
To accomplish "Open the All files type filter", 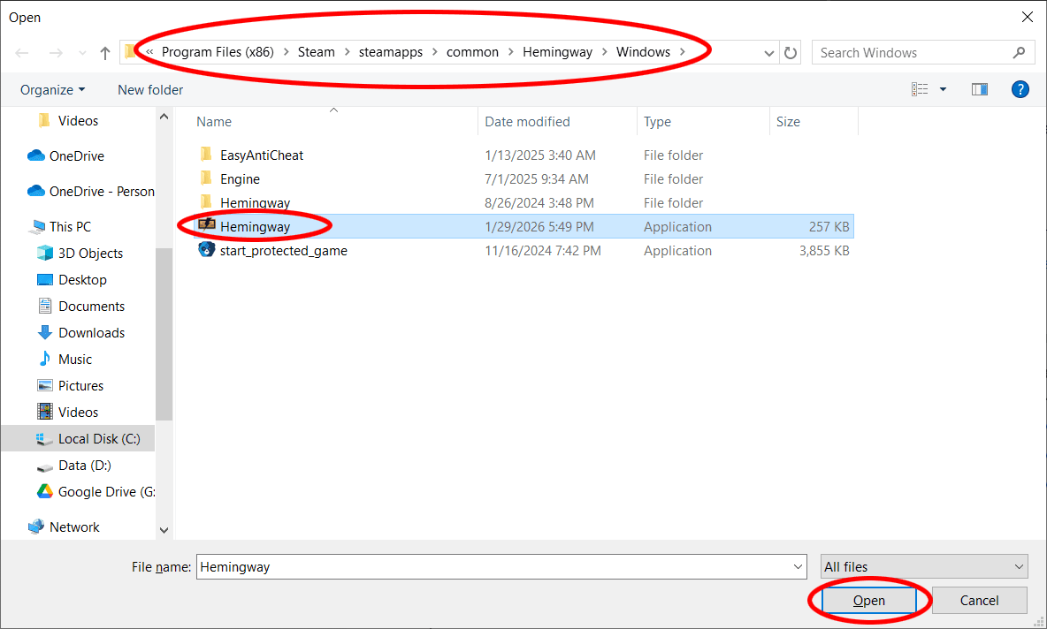I will pos(924,567).
